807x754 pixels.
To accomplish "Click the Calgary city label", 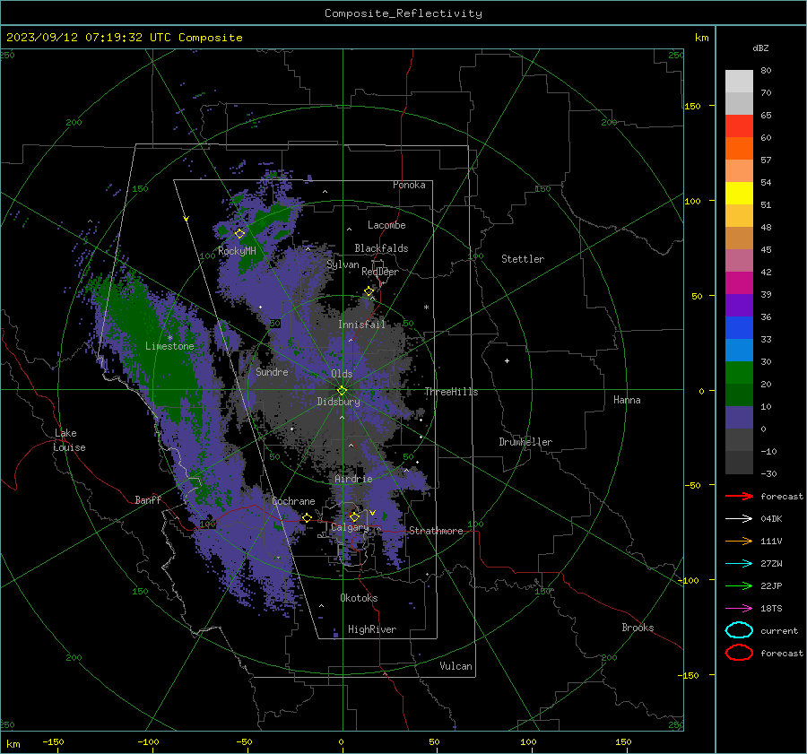I will tap(350, 527).
